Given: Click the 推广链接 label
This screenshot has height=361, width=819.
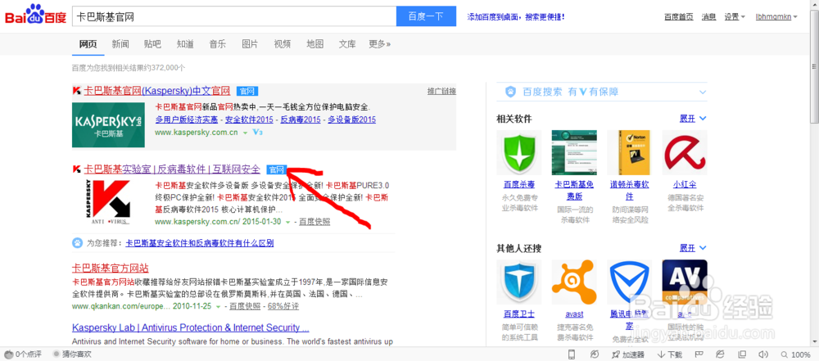Looking at the screenshot, I should (441, 92).
